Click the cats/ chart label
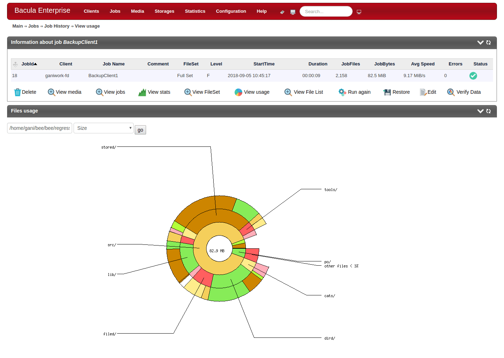 [330, 296]
